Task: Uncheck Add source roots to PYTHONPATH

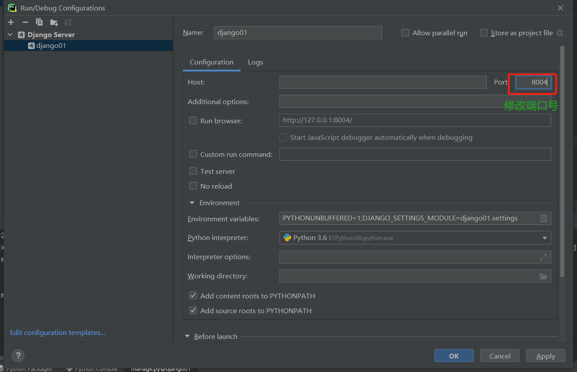Action: coord(193,311)
